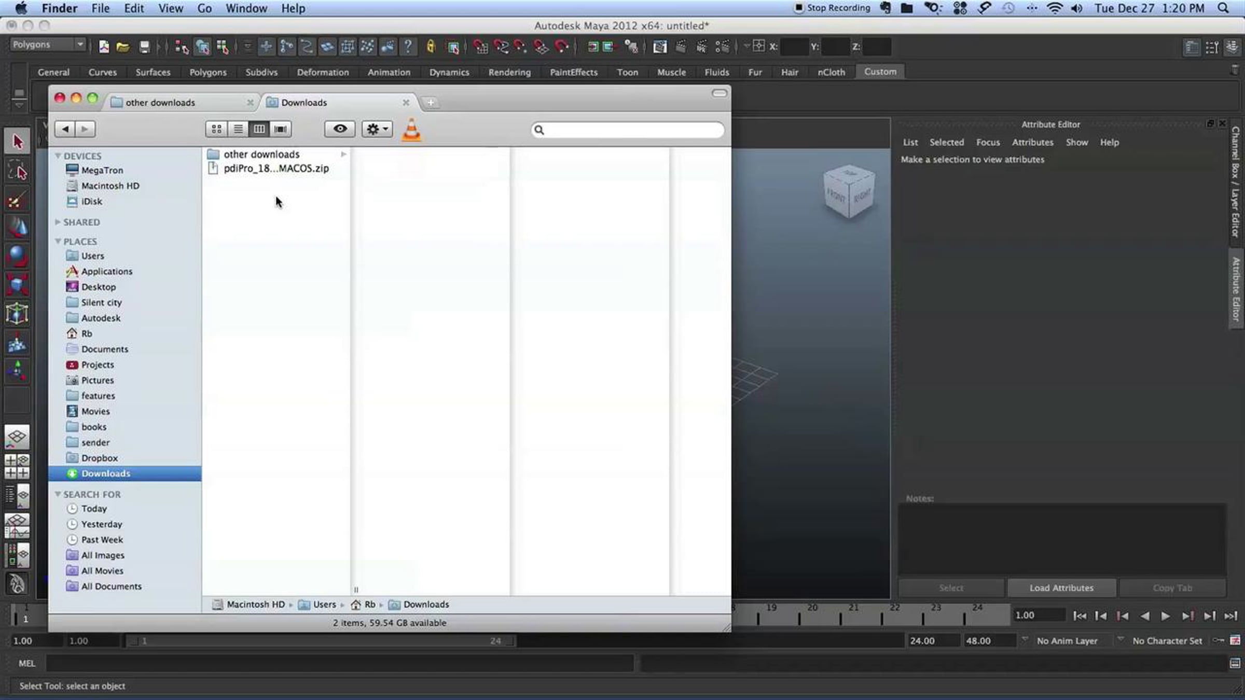Viewport: 1245px width, 700px height.
Task: Click the Finder search field
Action: pos(627,130)
